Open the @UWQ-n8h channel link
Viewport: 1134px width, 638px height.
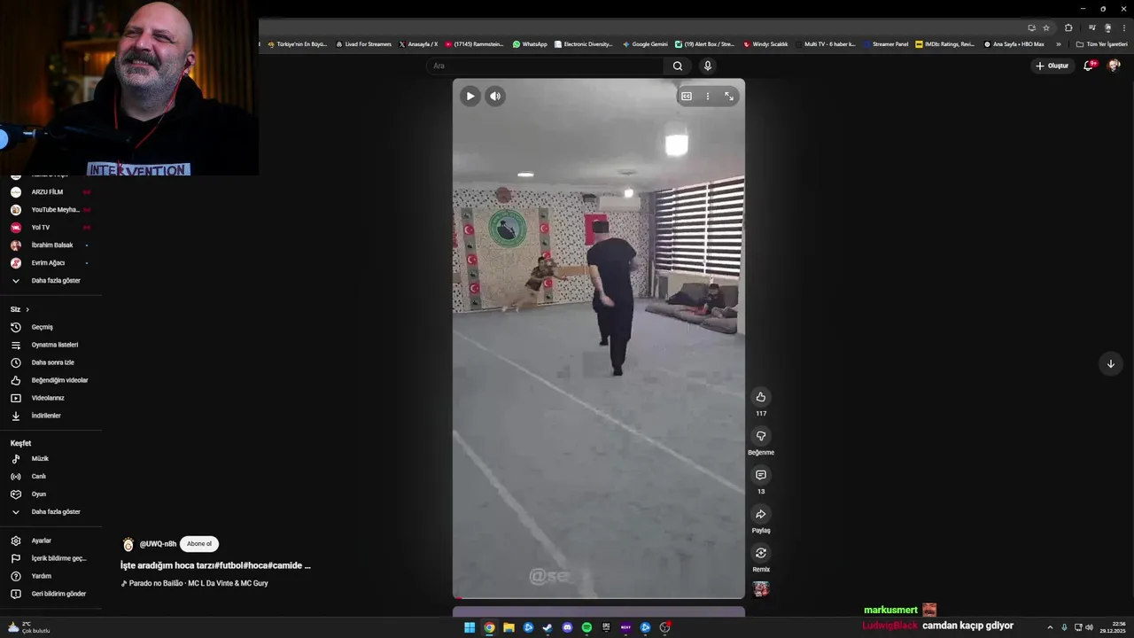(x=158, y=544)
